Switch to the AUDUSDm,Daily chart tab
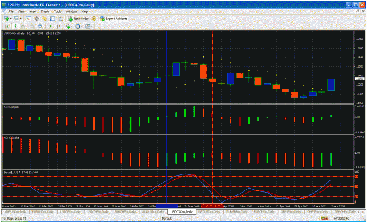This screenshot has width=367, height=222. [153, 211]
